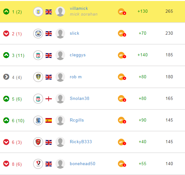
Task: Click the orange prediction badge beside bonehead50
Action: click(x=122, y=164)
